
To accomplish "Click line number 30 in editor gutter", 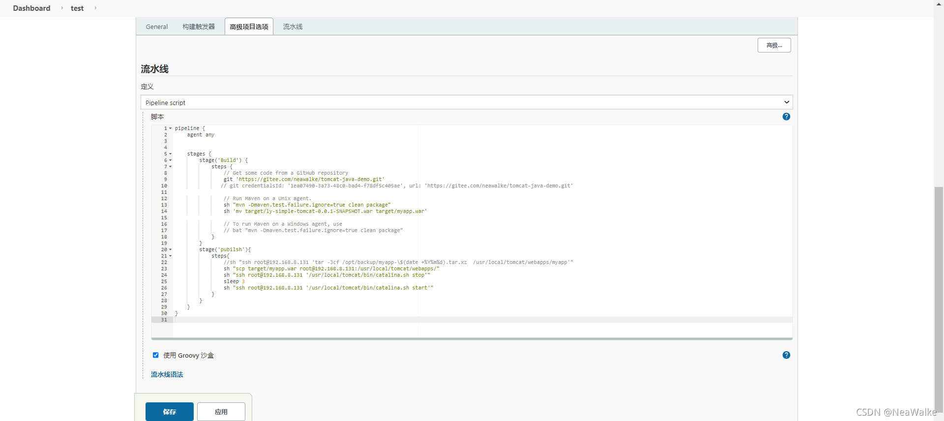I will pyautogui.click(x=164, y=314).
